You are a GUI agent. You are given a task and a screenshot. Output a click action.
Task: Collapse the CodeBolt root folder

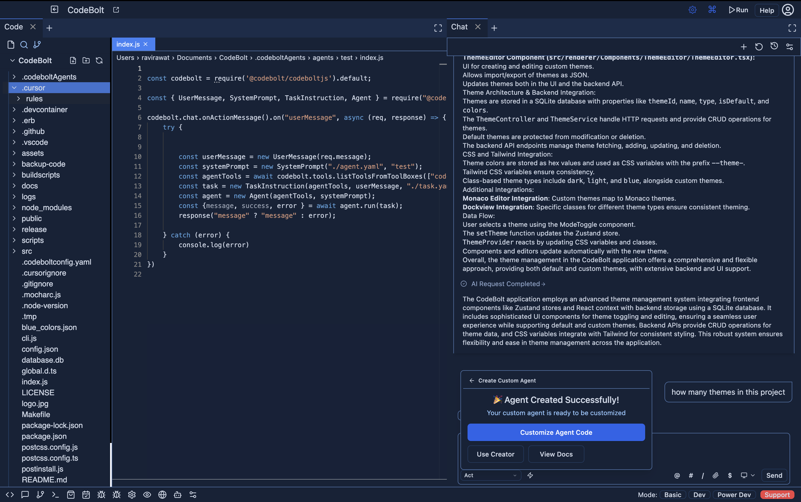click(x=12, y=60)
